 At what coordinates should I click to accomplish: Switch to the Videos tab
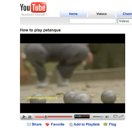coord(102,14)
